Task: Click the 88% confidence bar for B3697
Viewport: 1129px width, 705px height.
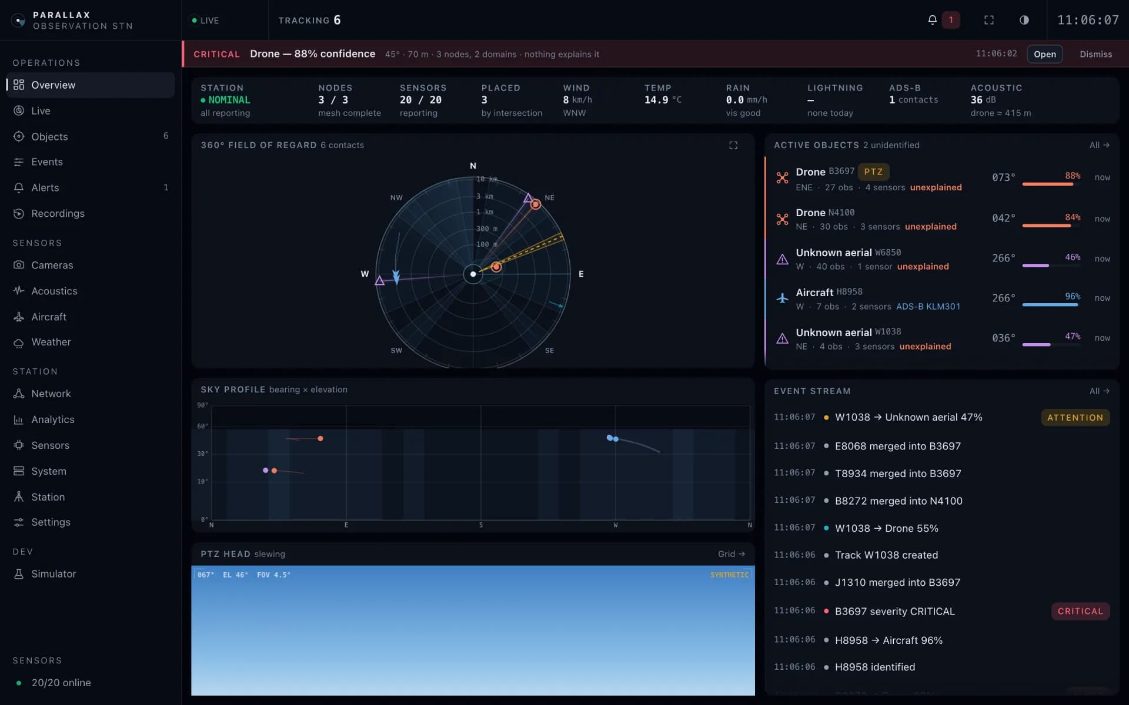Action: click(x=1051, y=184)
